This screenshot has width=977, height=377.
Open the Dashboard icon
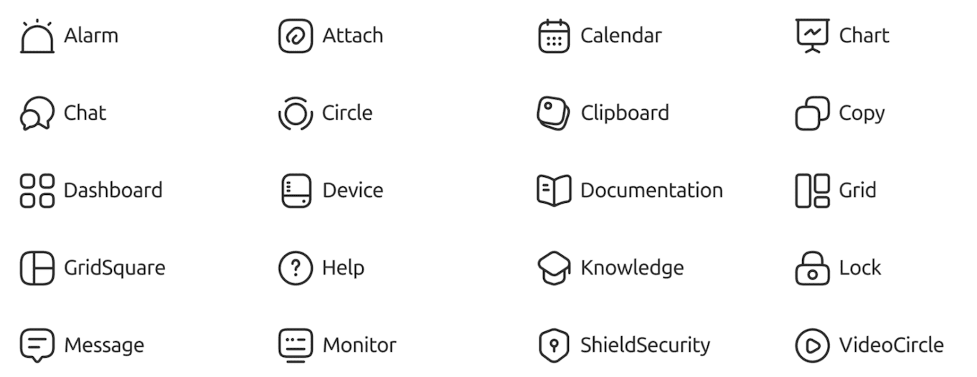pyautogui.click(x=37, y=191)
